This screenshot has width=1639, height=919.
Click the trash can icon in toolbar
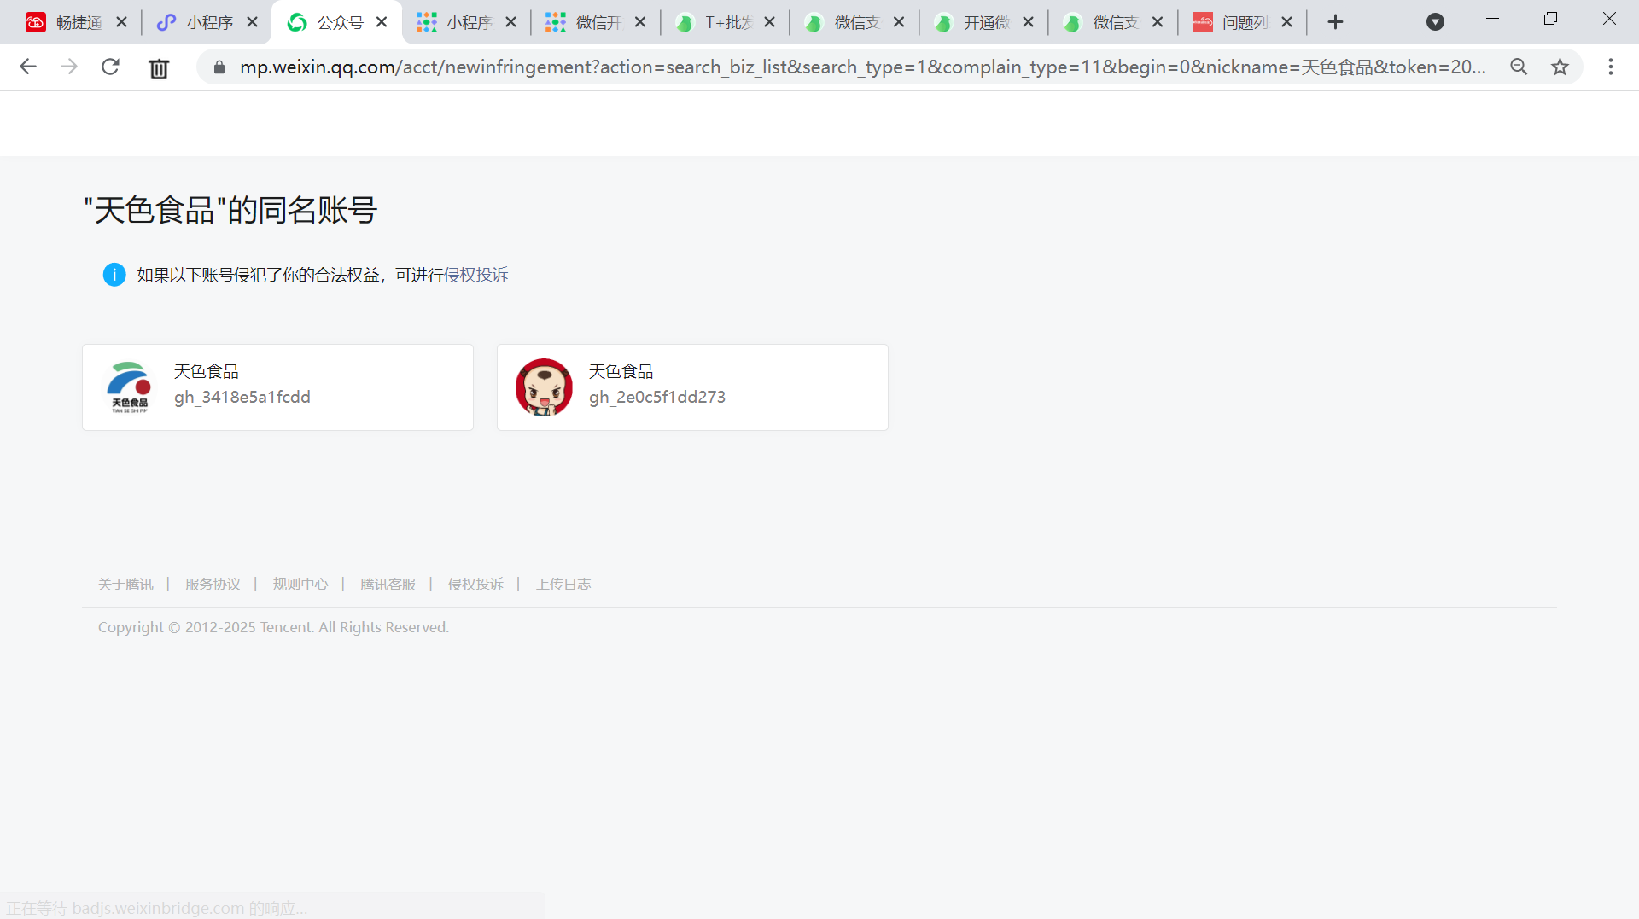point(159,67)
